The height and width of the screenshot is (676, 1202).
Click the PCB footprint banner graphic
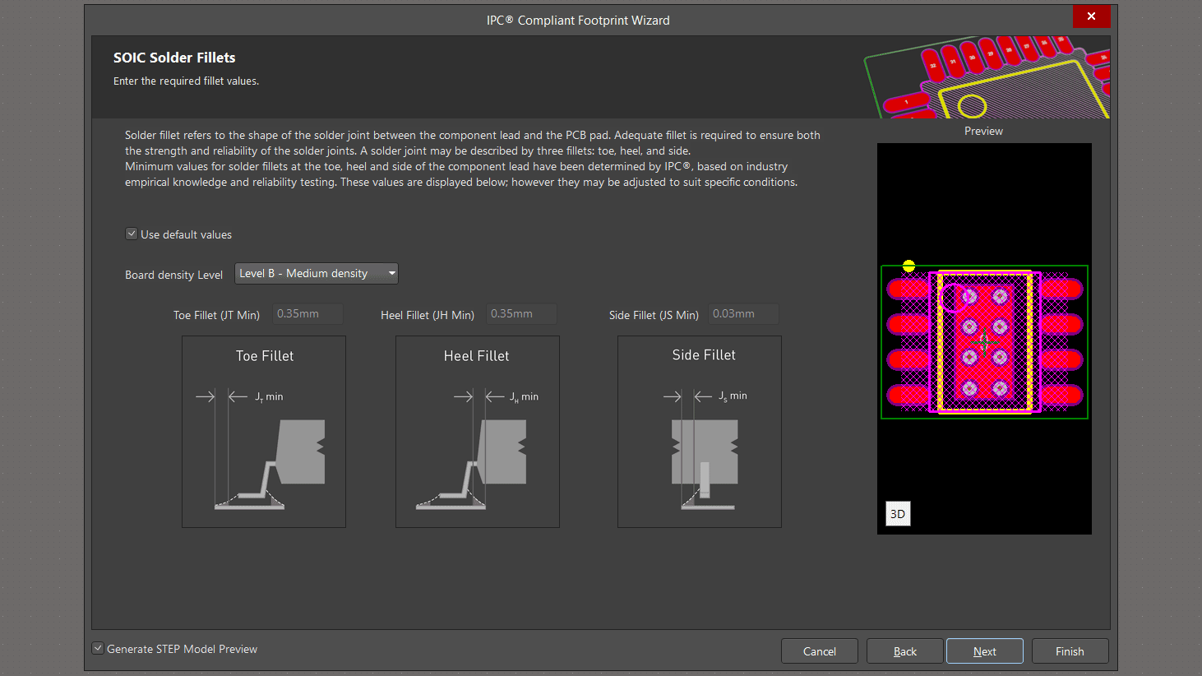(987, 77)
